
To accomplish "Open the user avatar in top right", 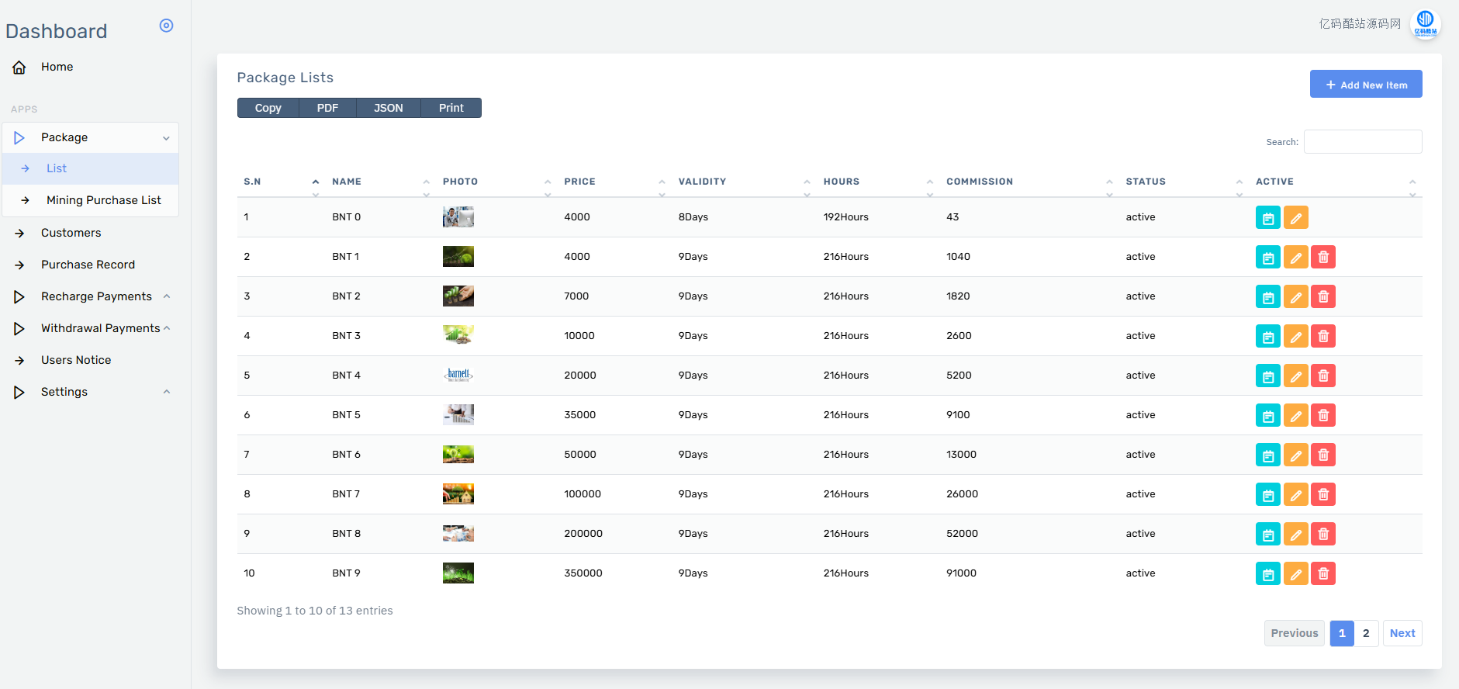I will [1425, 23].
